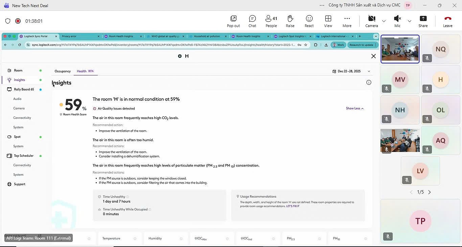Viewport: 462px width, 247px height.
Task: Toggle the Camera on
Action: pyautogui.click(x=371, y=21)
